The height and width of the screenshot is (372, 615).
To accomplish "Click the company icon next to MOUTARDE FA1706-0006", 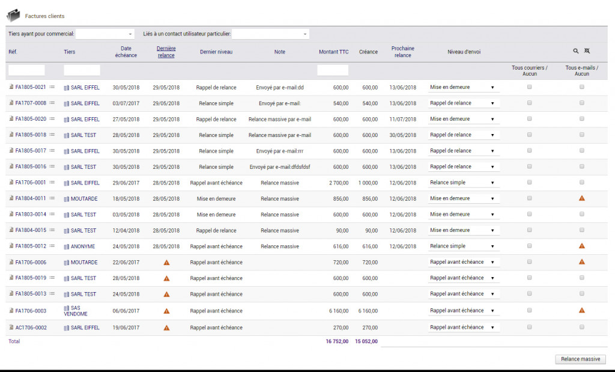I will [67, 263].
